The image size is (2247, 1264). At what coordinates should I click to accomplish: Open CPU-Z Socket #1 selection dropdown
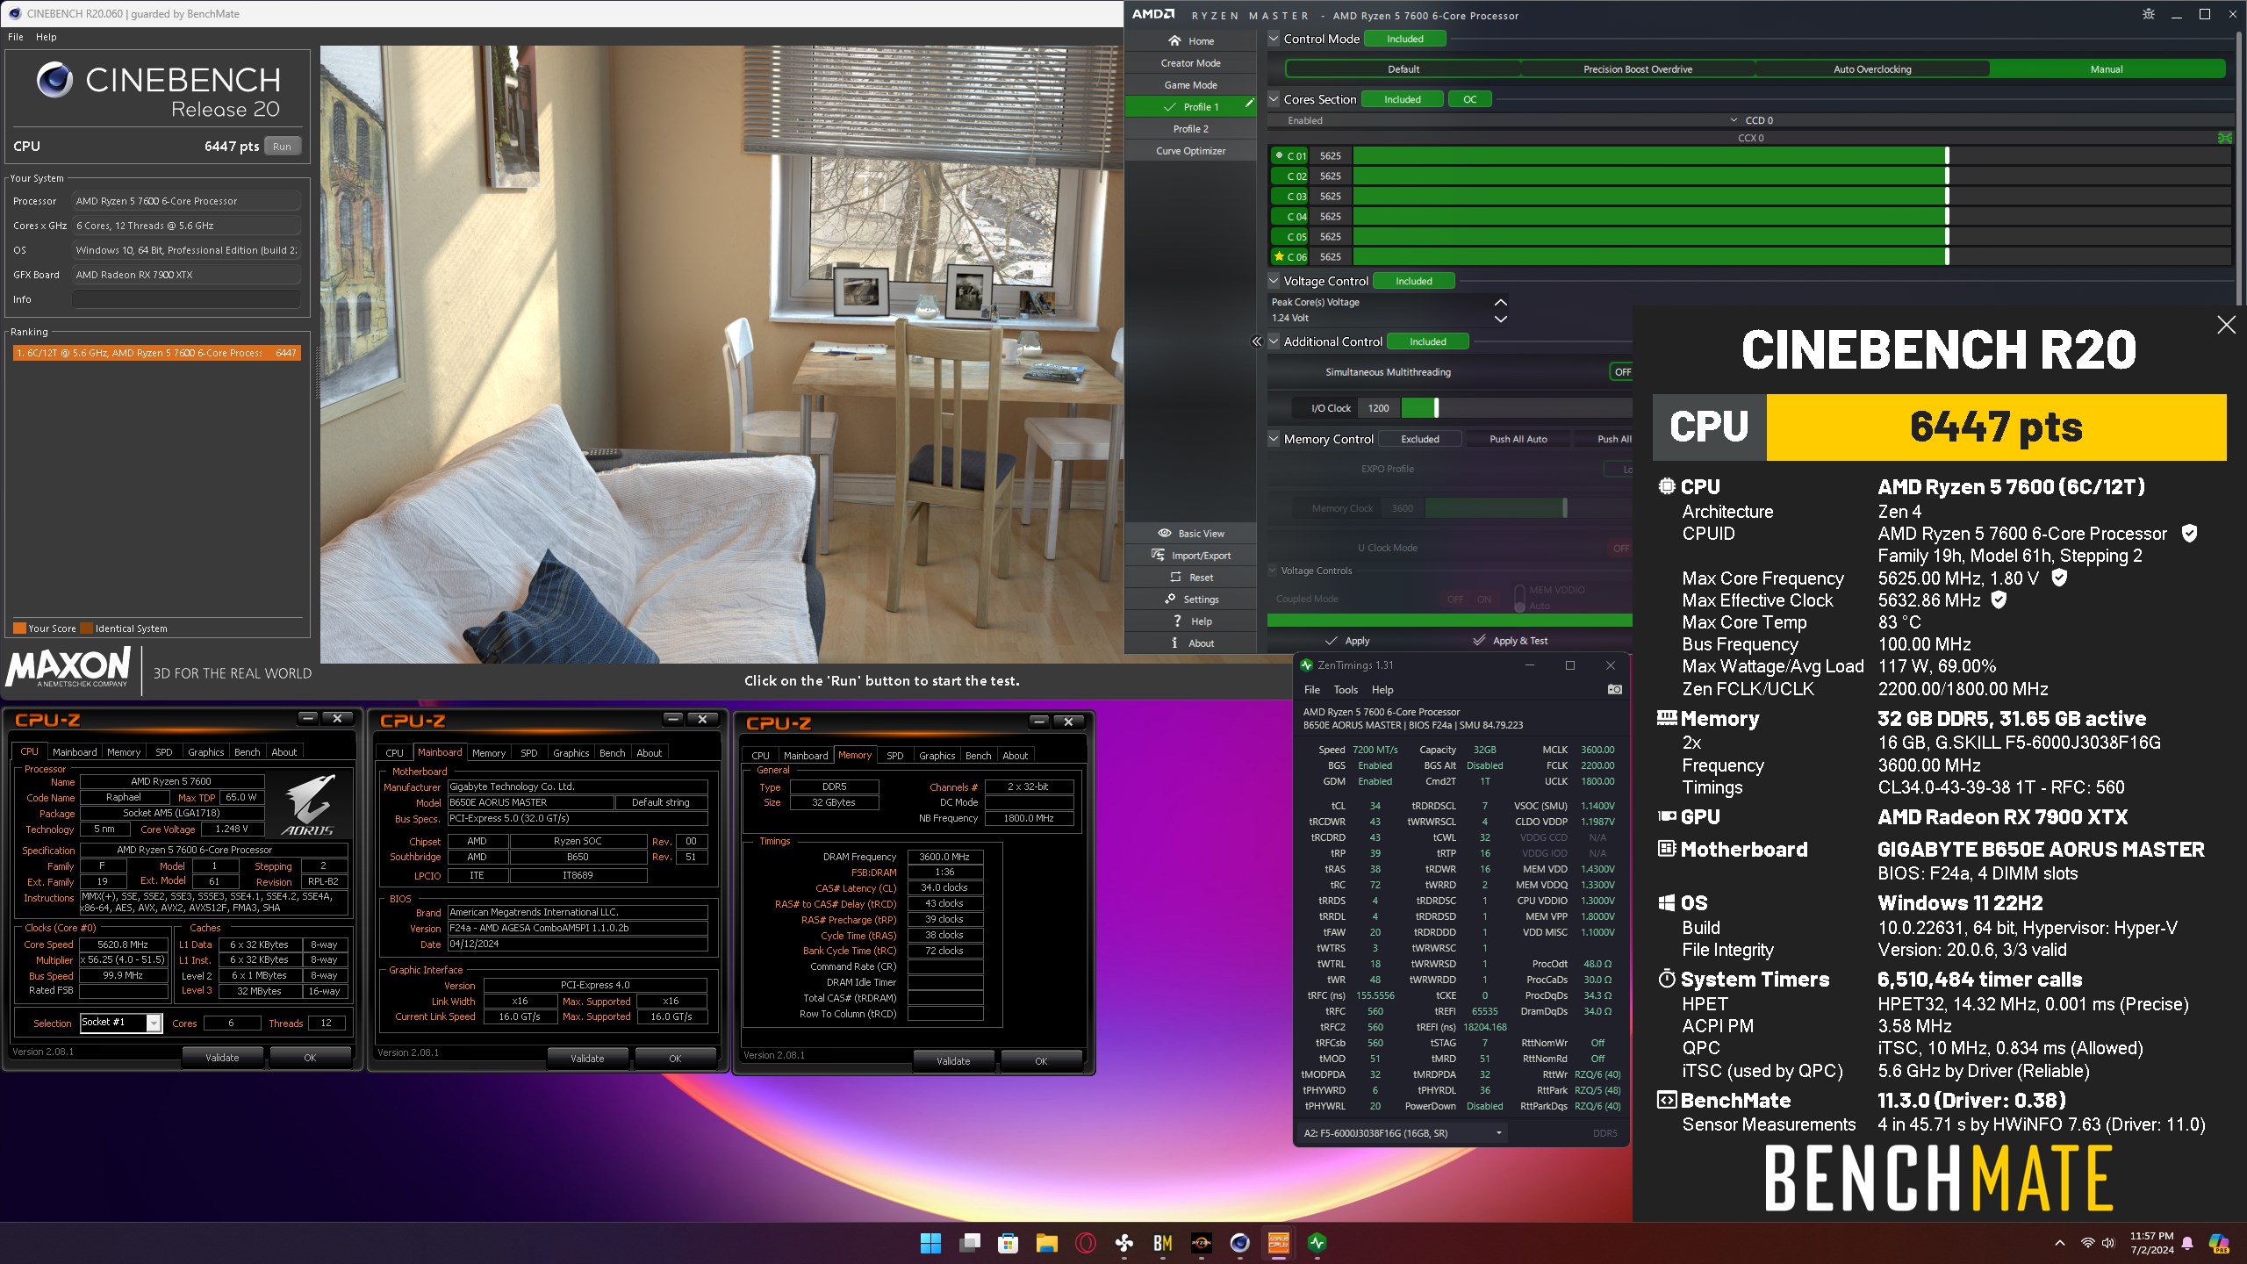click(154, 1023)
